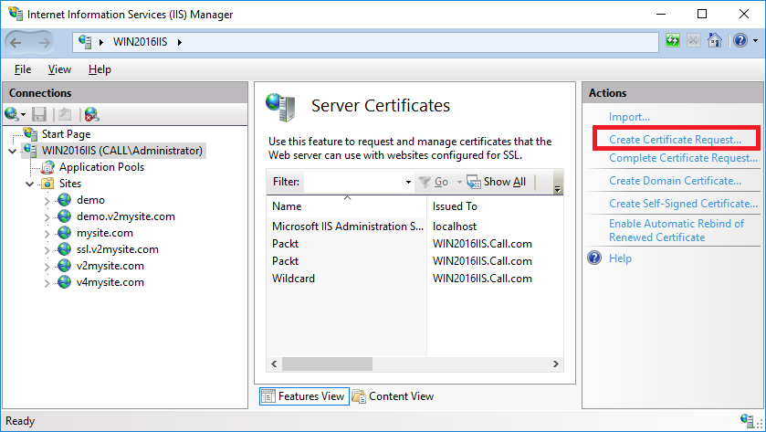Click the Go filter button
The width and height of the screenshot is (766, 432).
(434, 182)
